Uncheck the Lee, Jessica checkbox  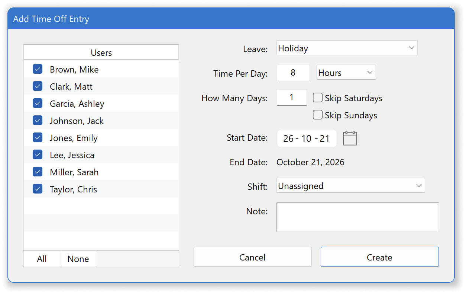point(38,155)
